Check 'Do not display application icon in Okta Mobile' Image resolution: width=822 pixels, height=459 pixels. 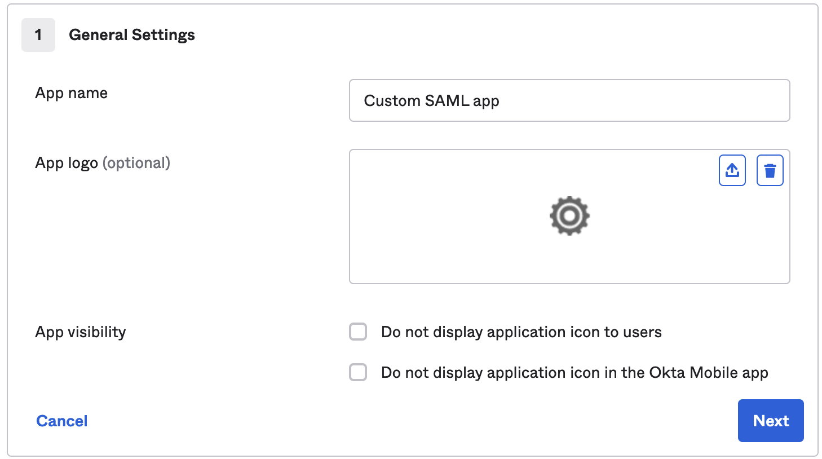point(358,373)
